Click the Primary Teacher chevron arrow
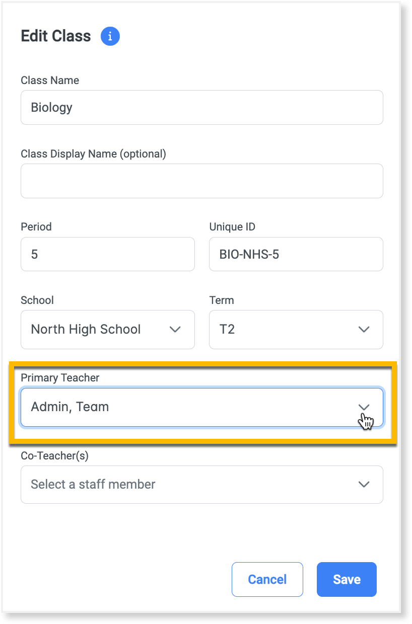412x624 pixels. tap(364, 407)
